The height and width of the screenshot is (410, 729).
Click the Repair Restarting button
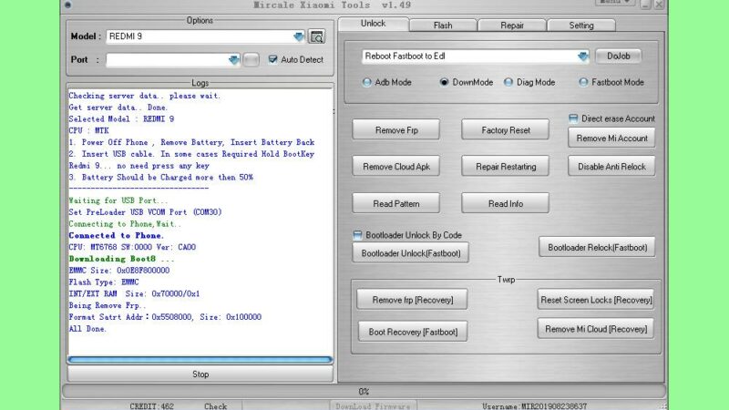[506, 166]
